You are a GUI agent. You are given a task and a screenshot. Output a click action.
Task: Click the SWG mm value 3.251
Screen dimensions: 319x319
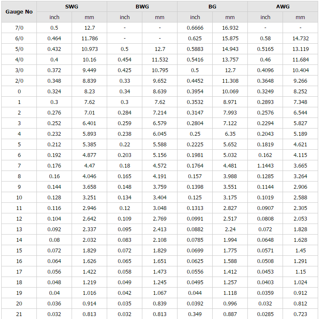pyautogui.click(x=89, y=198)
